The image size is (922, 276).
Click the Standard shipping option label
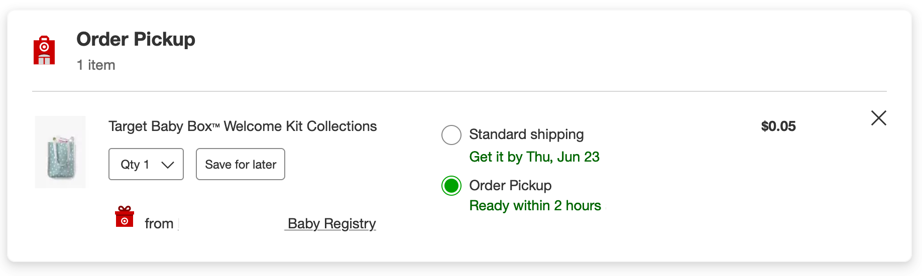[x=526, y=134]
